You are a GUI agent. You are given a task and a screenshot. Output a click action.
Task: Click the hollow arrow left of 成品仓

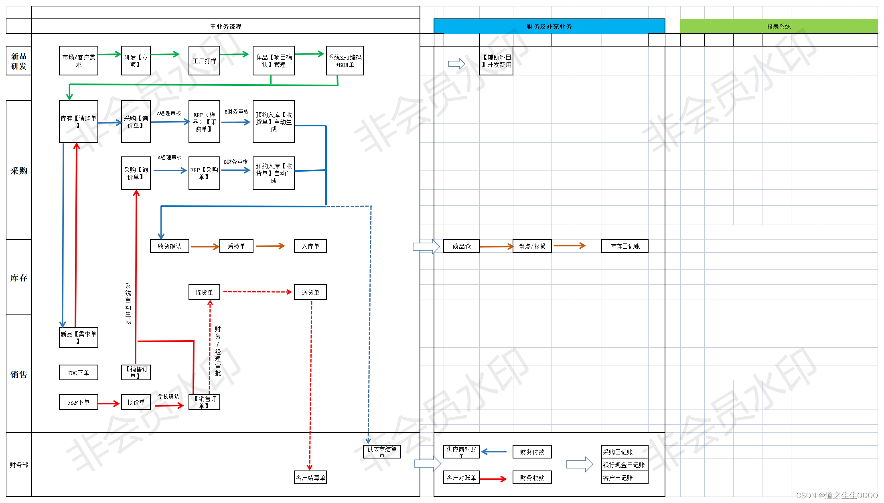pos(426,246)
